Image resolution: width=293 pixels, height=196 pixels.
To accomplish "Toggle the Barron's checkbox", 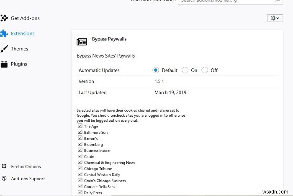I will point(80,138).
